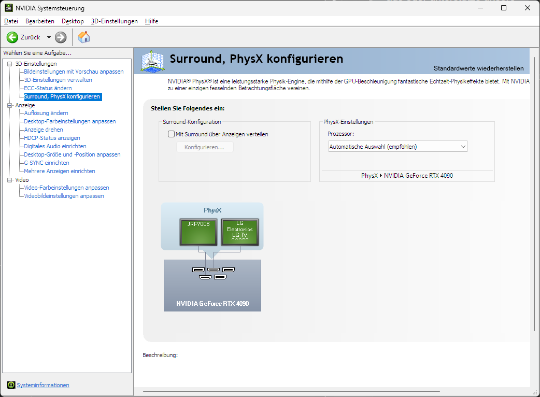
Task: Open the Desktop menu
Action: click(x=73, y=21)
